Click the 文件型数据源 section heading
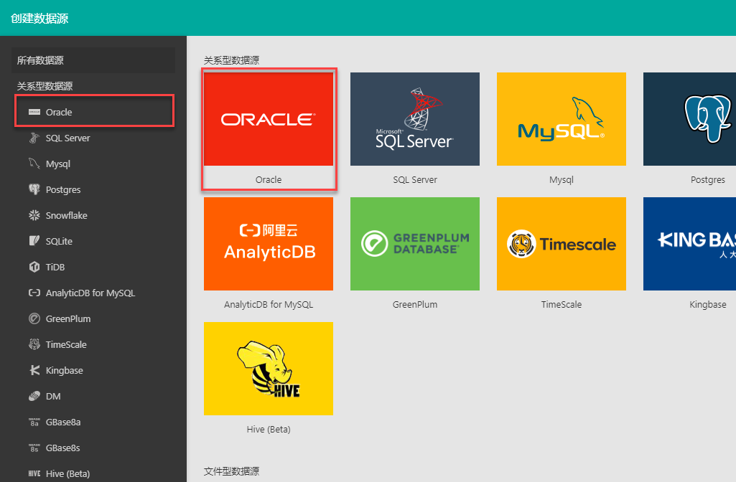Screen dimensions: 736x482 tap(231, 471)
